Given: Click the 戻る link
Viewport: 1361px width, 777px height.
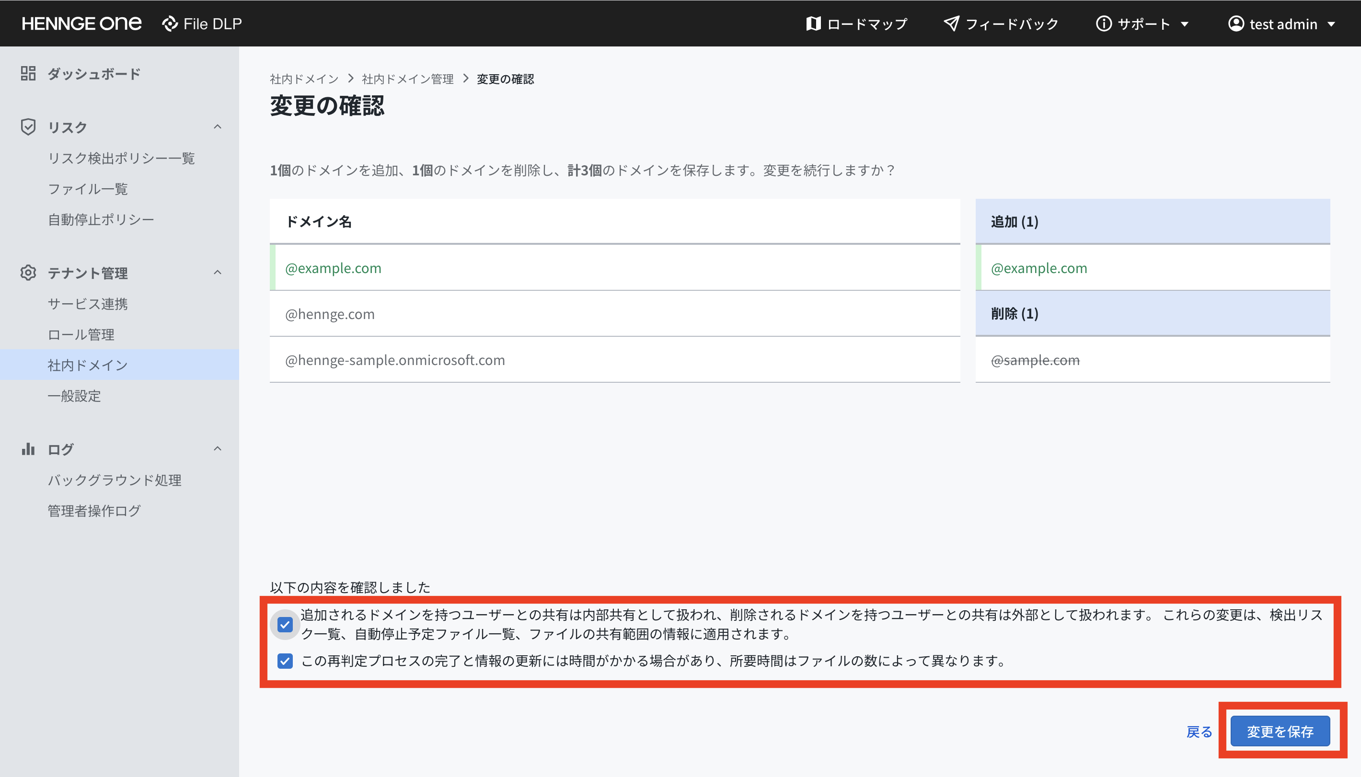Looking at the screenshot, I should click(1199, 731).
